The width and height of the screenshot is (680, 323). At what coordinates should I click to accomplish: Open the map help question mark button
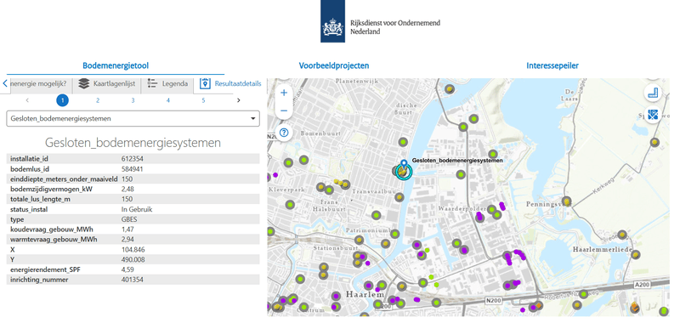pyautogui.click(x=284, y=133)
